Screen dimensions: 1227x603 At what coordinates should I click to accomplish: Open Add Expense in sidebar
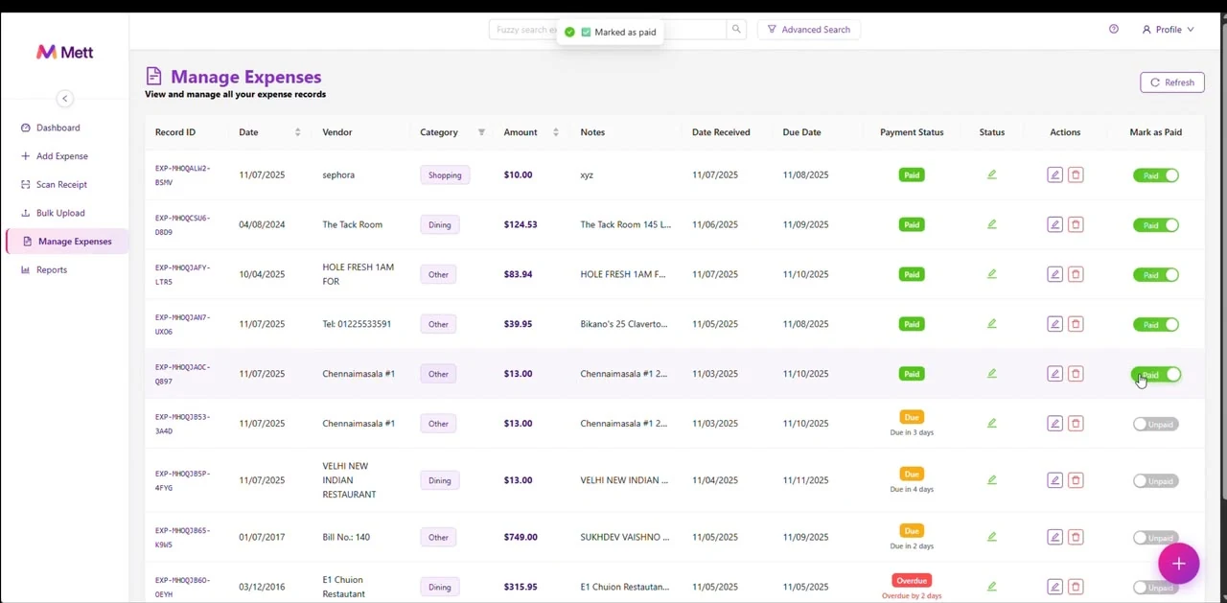point(62,156)
